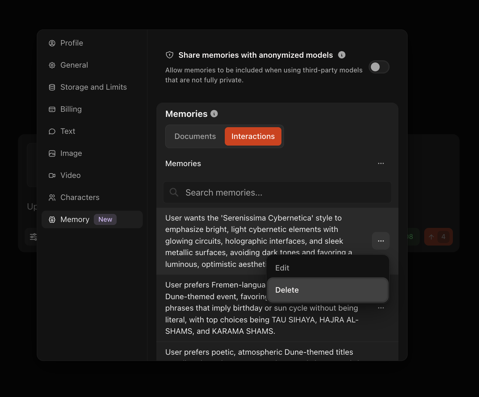This screenshot has width=479, height=397.
Task: Open Image settings in the sidebar
Action: point(71,153)
